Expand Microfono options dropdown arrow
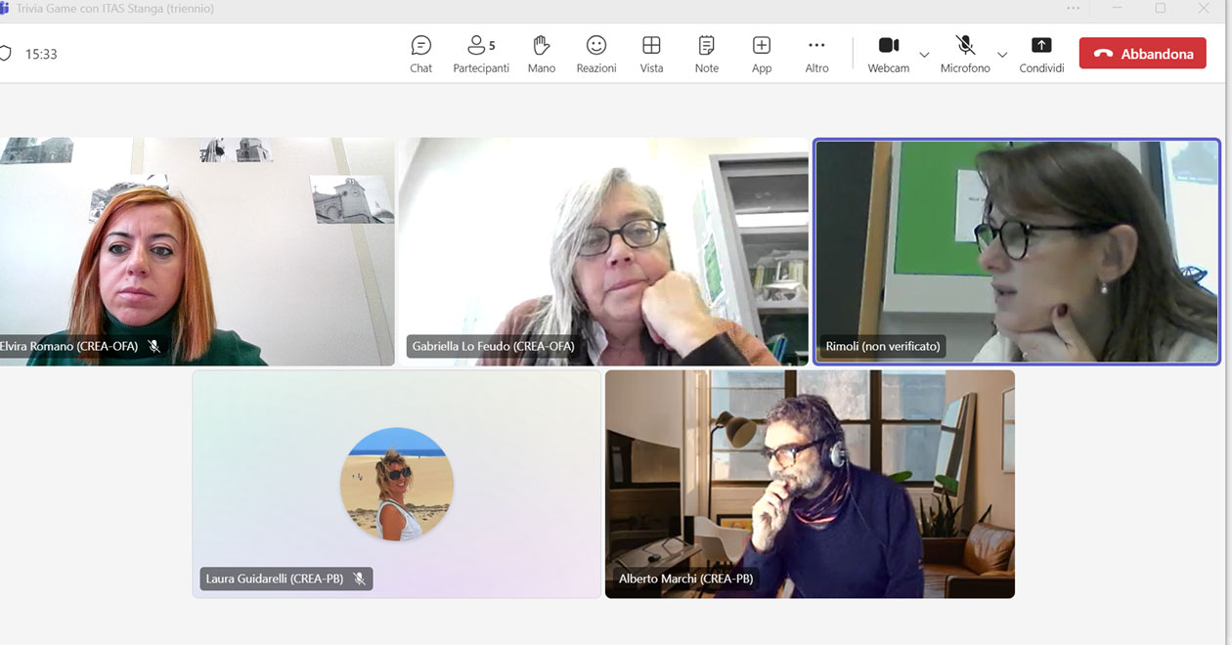1232x645 pixels. click(x=1001, y=55)
